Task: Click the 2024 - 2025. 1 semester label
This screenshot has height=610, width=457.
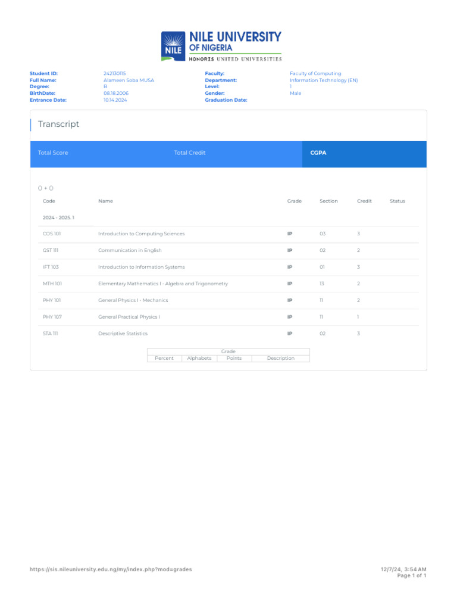Action: tap(58, 218)
